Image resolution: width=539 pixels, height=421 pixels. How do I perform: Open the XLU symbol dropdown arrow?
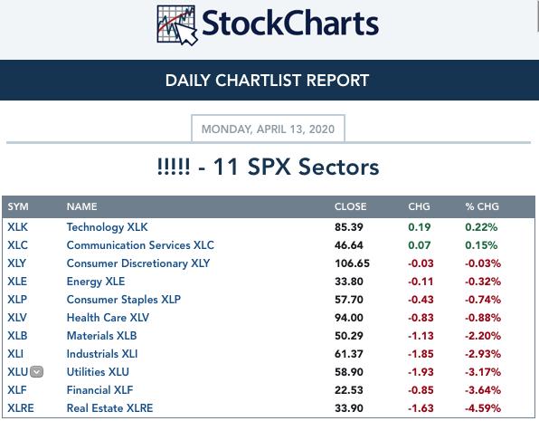pyautogui.click(x=37, y=372)
